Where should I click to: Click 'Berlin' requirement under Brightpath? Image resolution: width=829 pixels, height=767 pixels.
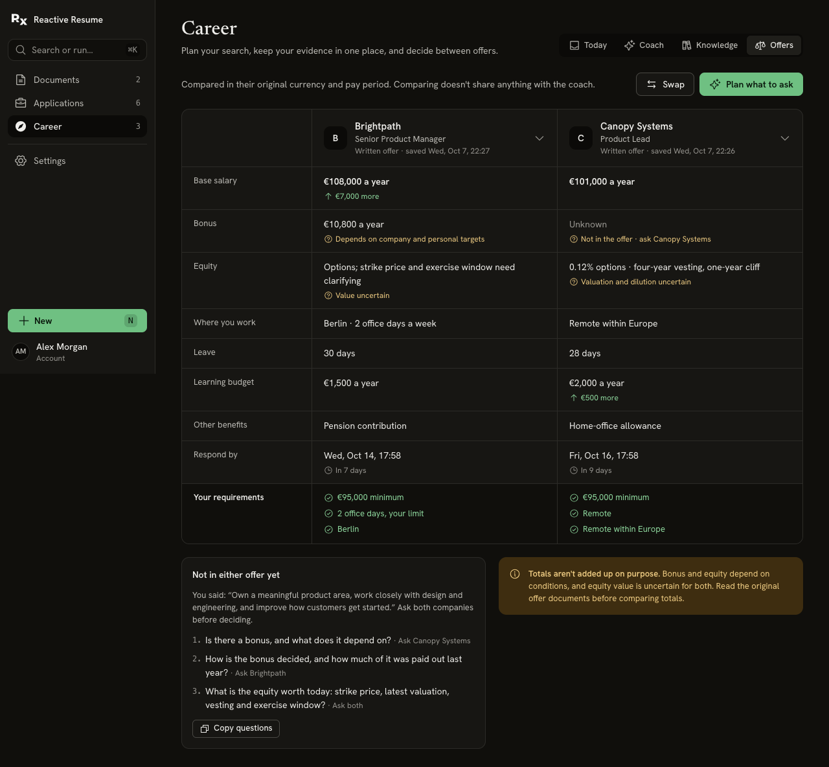pos(348,529)
